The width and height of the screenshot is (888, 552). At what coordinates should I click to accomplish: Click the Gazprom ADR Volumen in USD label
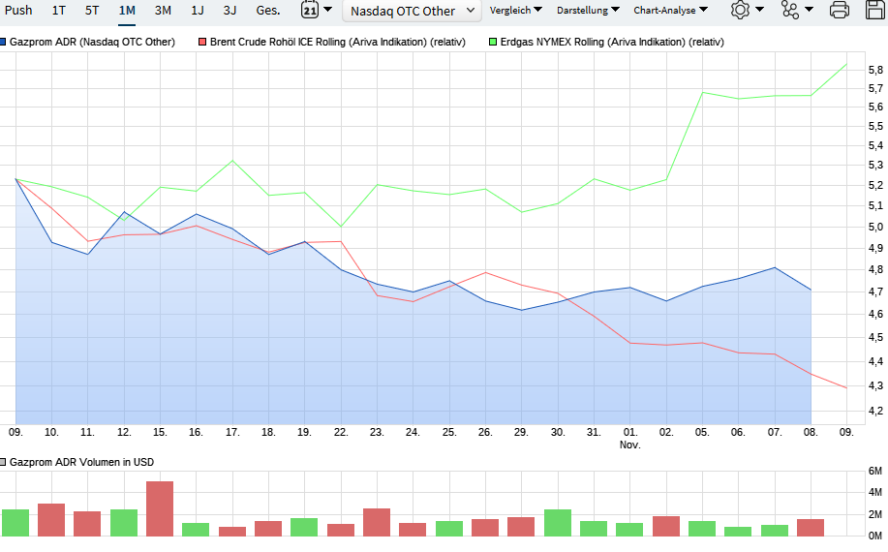click(81, 462)
